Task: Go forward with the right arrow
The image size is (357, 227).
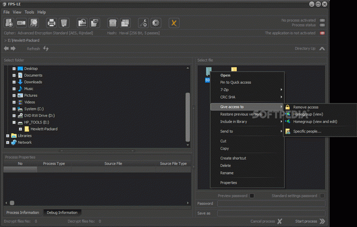Action: (x=13, y=49)
